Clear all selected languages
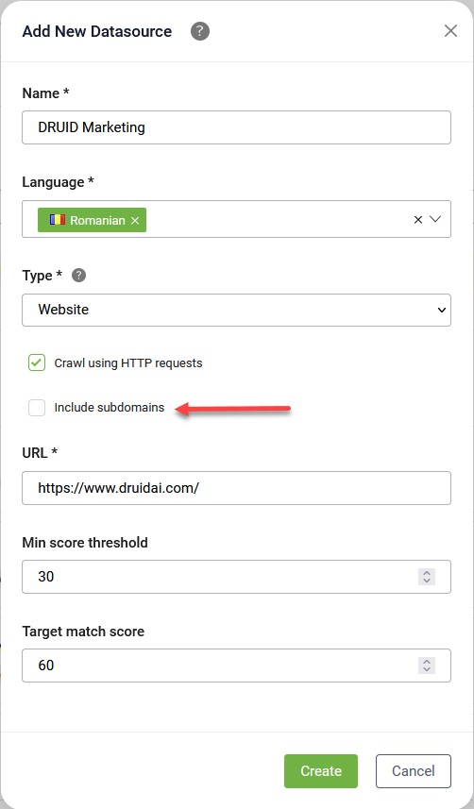This screenshot has height=809, width=474. pos(418,220)
